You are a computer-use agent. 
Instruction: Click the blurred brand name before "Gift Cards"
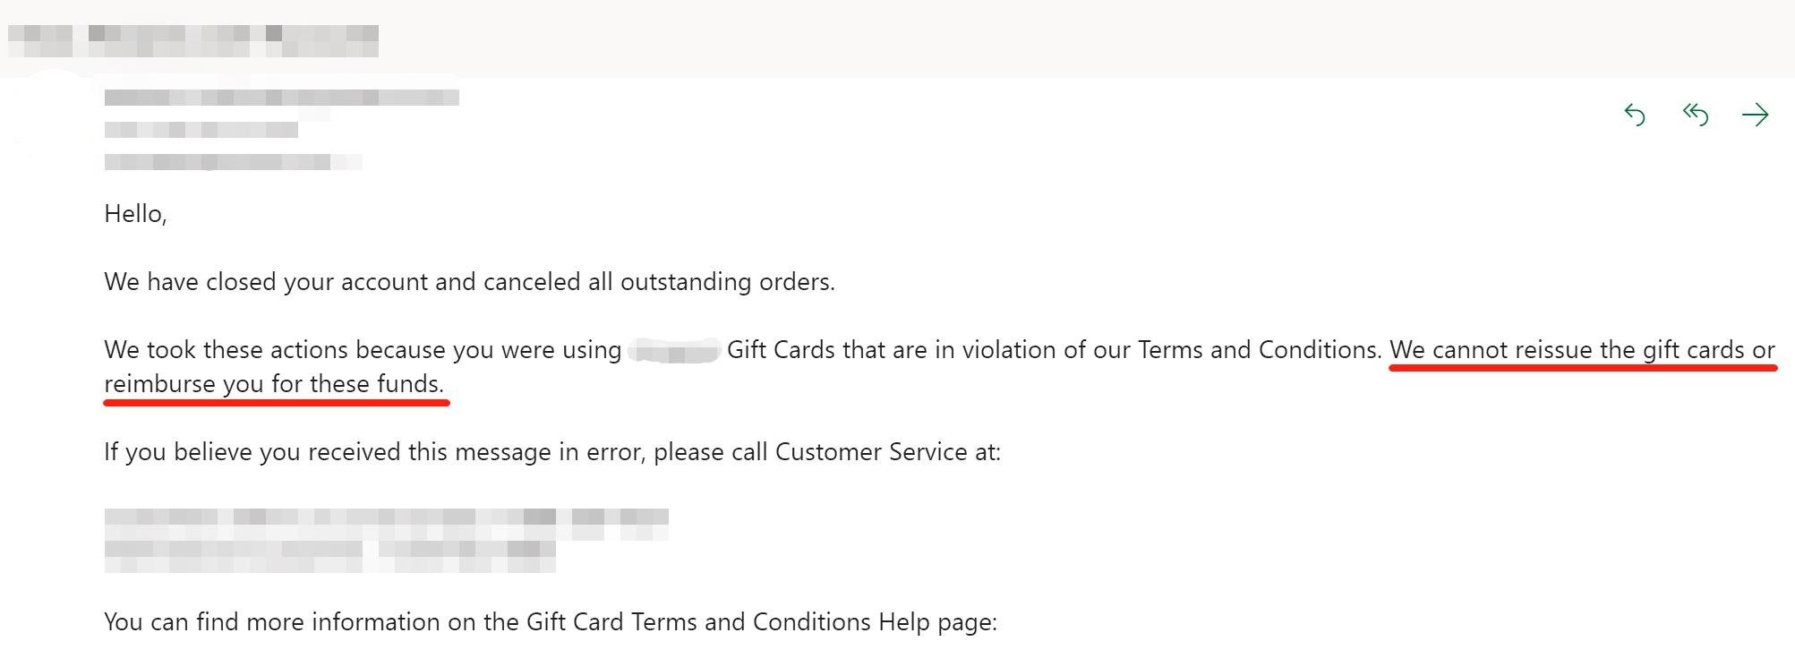pyautogui.click(x=675, y=350)
